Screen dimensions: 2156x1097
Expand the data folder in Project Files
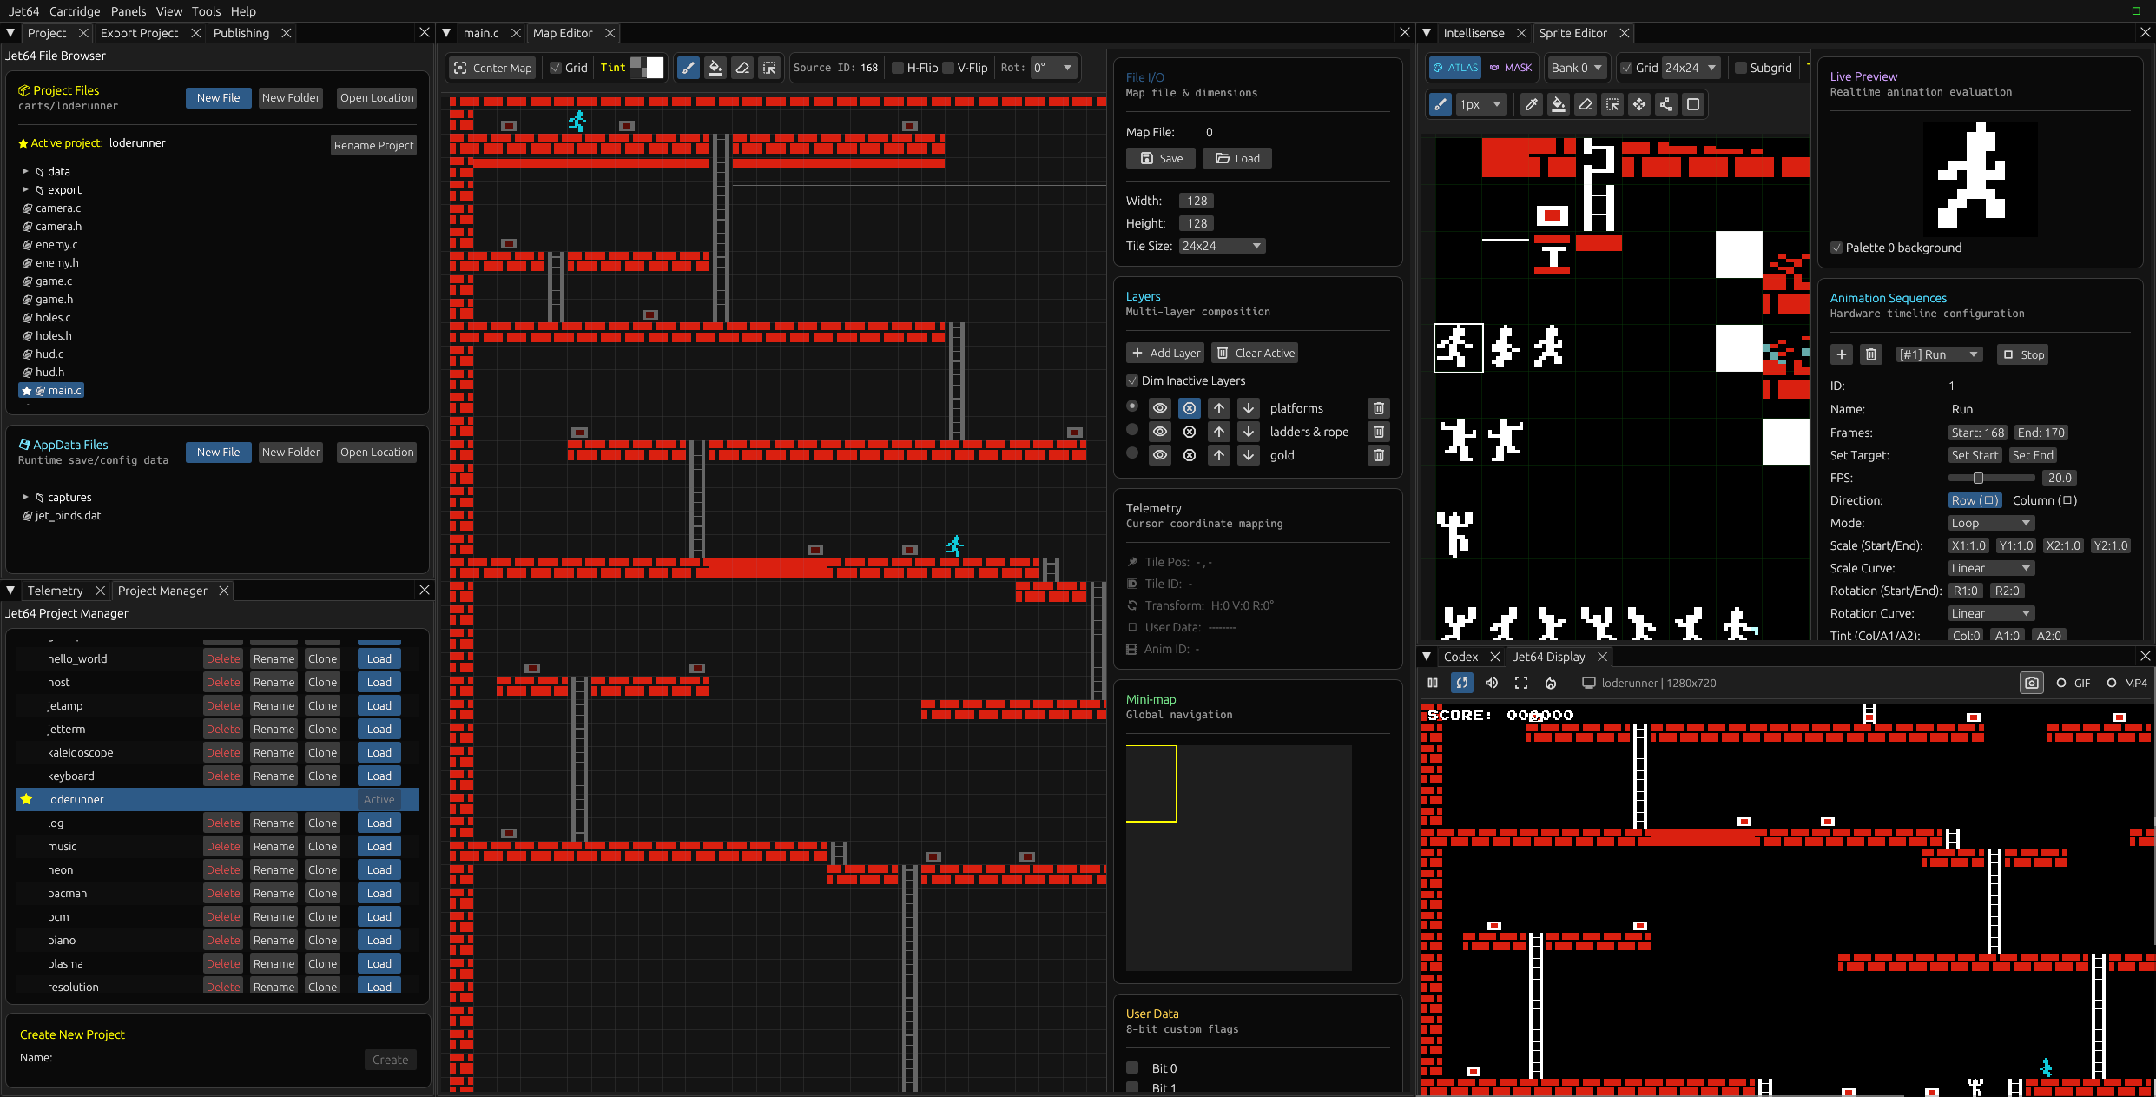[26, 172]
